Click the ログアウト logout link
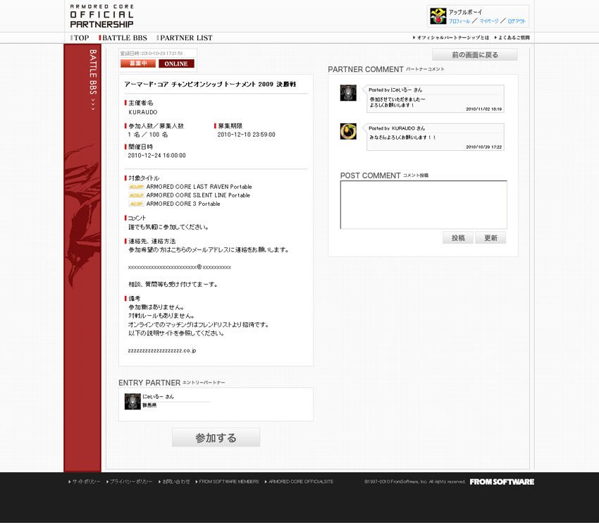 click(517, 21)
